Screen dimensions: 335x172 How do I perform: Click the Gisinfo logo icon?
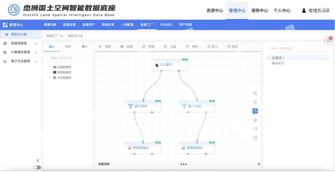click(14, 10)
